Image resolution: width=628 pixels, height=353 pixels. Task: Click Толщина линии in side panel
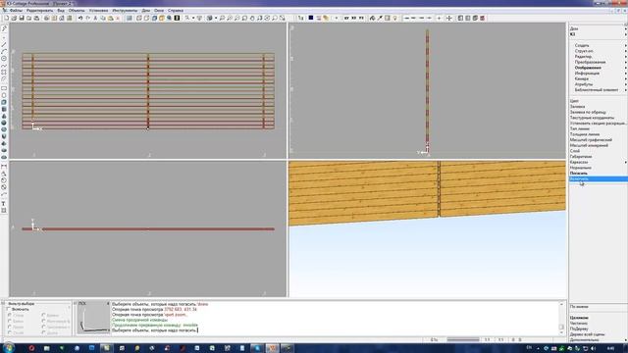(x=585, y=134)
